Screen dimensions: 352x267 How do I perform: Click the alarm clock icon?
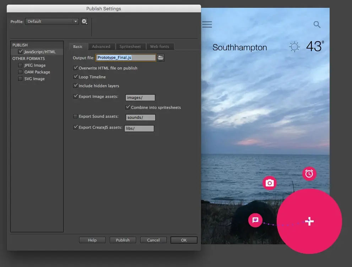[309, 174]
